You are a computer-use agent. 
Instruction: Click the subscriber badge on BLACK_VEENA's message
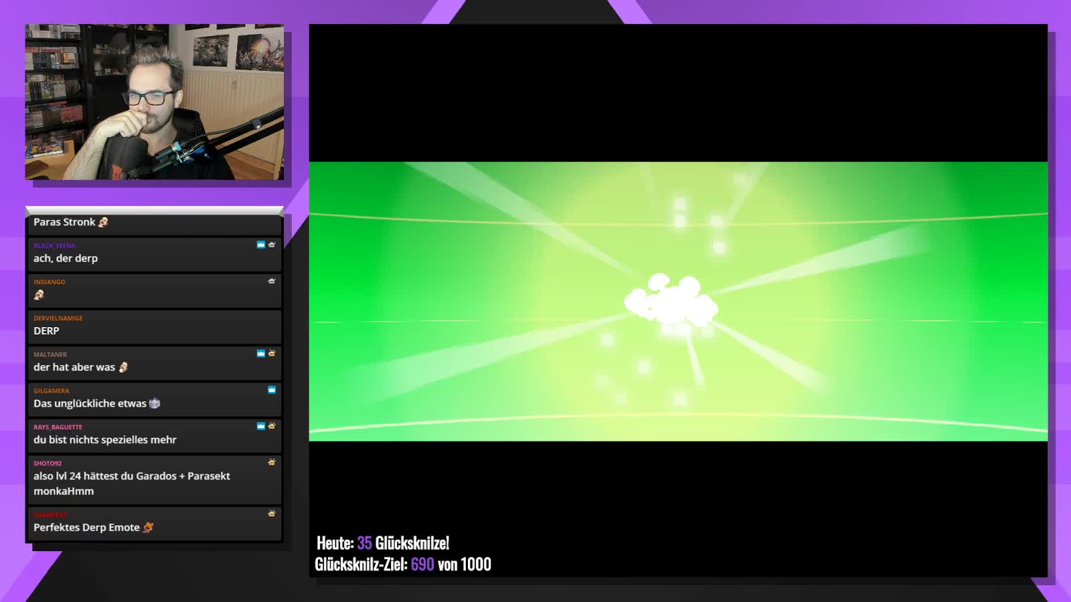[x=272, y=245]
